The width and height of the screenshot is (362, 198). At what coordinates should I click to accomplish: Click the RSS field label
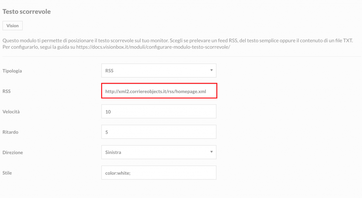6,91
